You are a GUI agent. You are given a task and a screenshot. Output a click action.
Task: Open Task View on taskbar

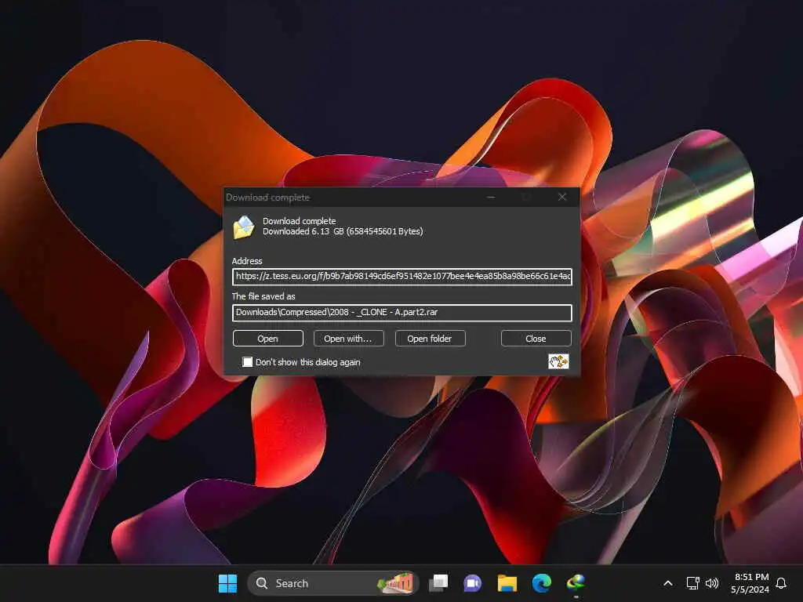[438, 583]
